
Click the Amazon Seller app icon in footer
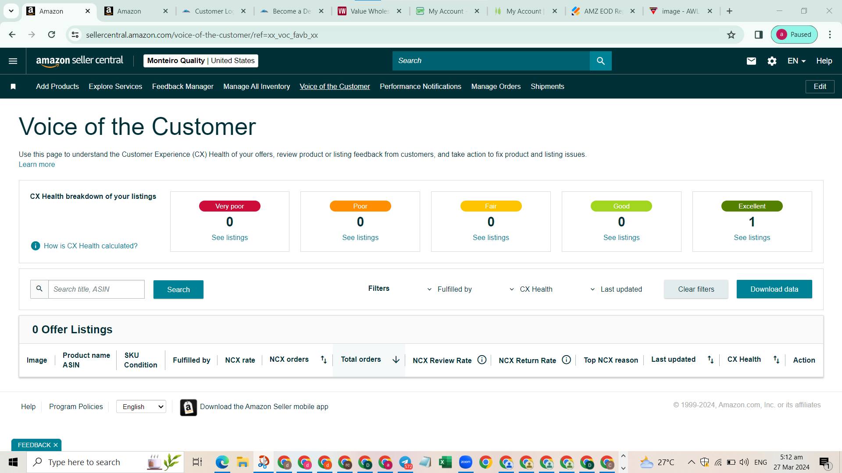coord(189,407)
